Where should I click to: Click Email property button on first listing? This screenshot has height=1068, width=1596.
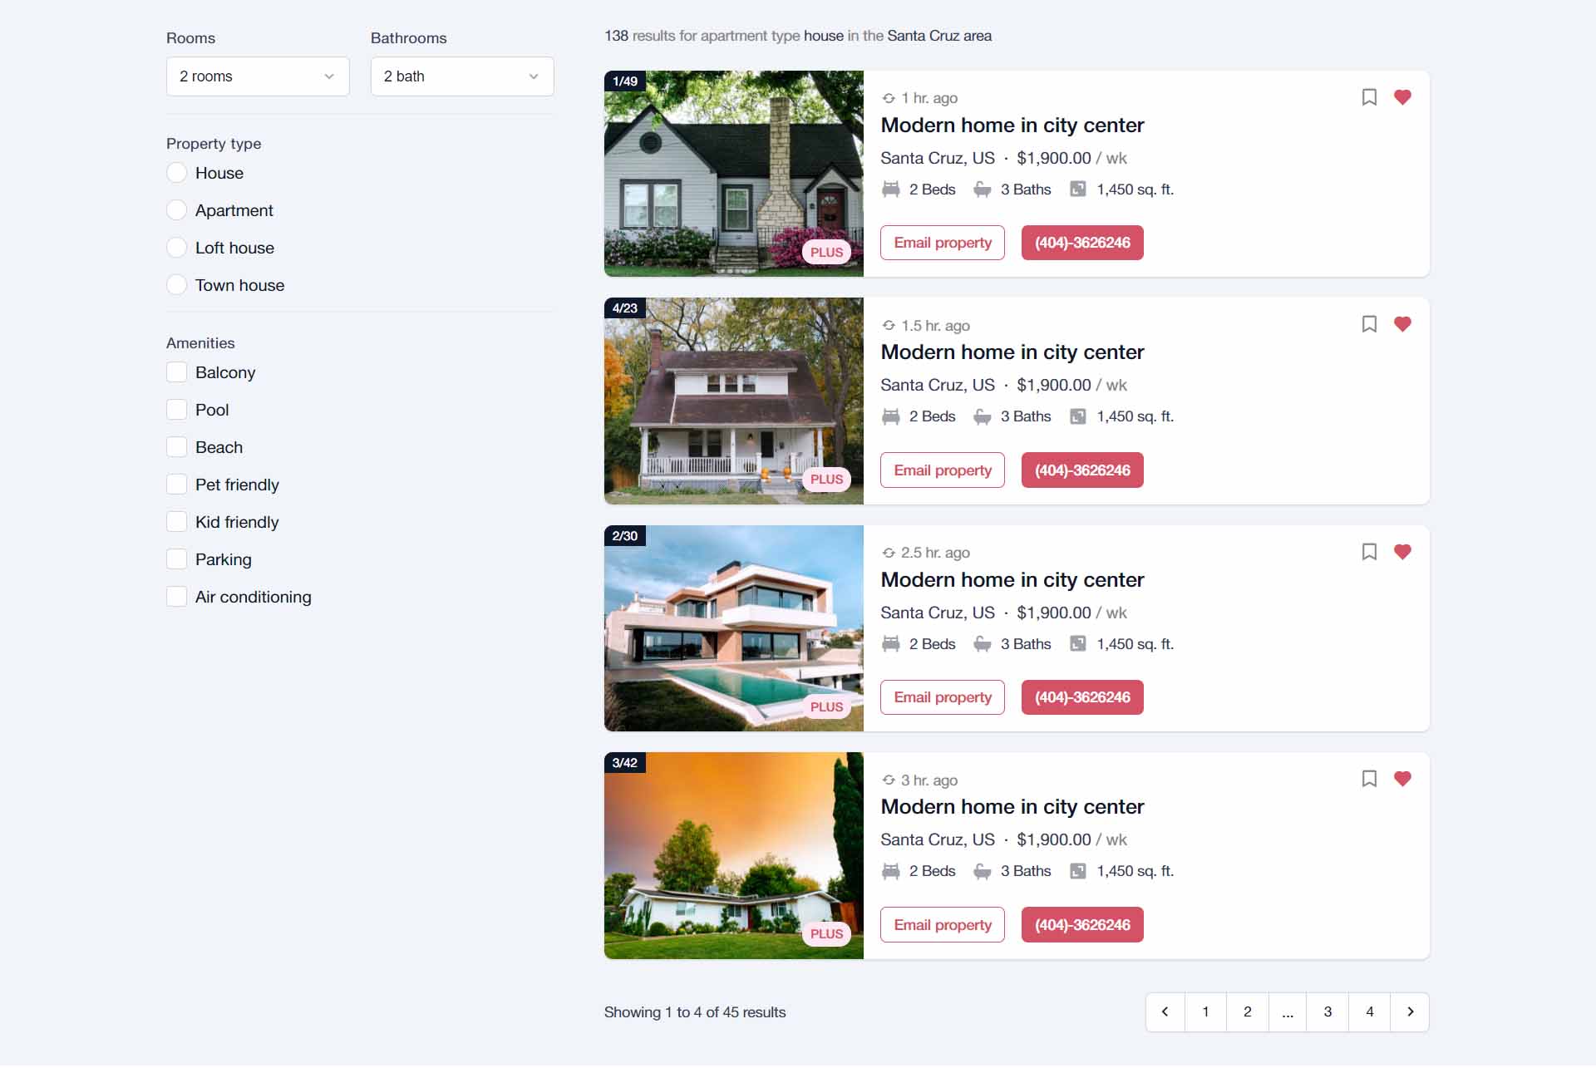[943, 242]
